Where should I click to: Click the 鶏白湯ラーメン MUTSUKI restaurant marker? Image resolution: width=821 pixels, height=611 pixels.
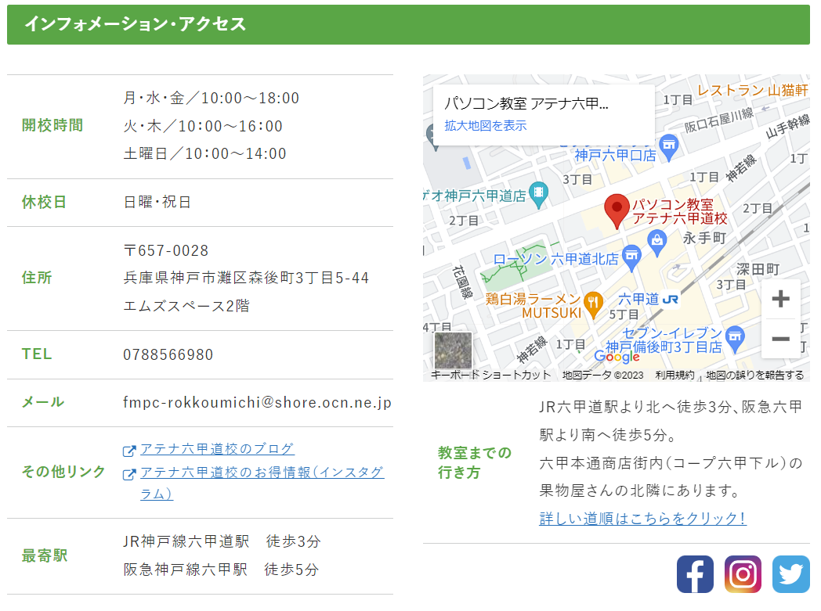tap(594, 304)
